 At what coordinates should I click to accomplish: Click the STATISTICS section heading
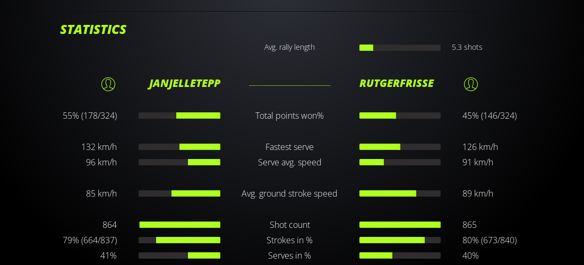point(93,30)
